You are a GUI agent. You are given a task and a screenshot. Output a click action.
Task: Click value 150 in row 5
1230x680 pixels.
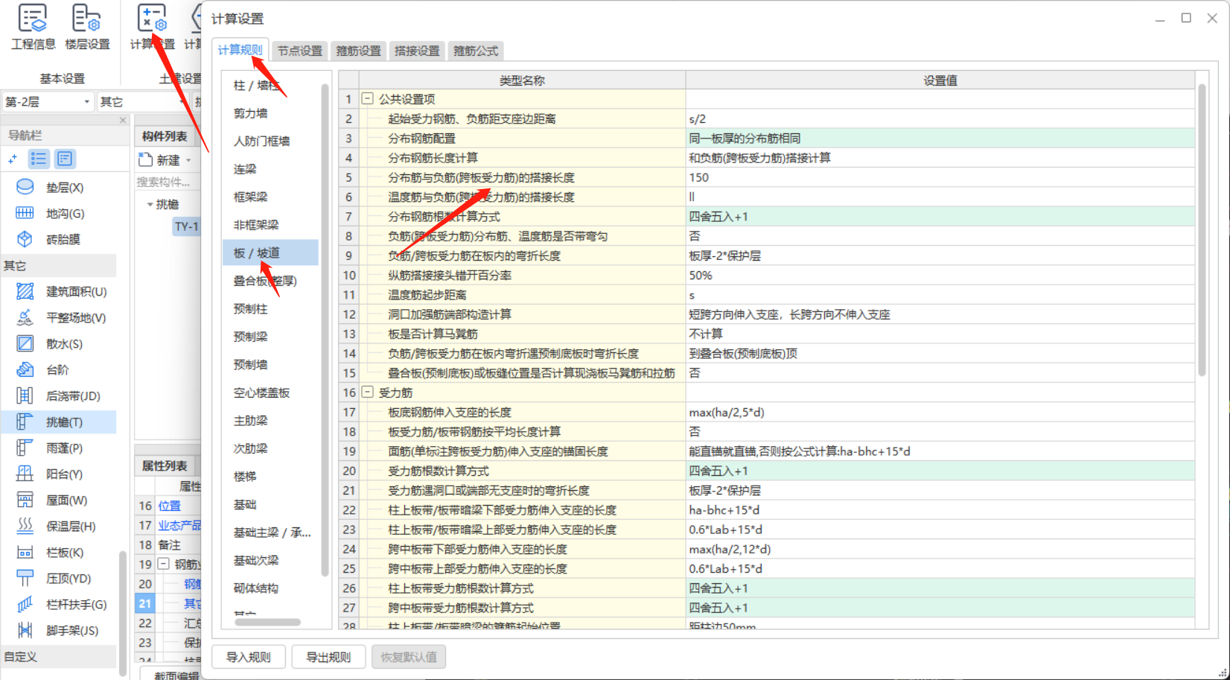click(x=940, y=177)
